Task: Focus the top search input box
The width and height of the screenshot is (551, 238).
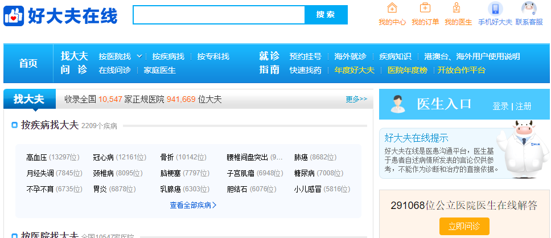Action: (219, 15)
